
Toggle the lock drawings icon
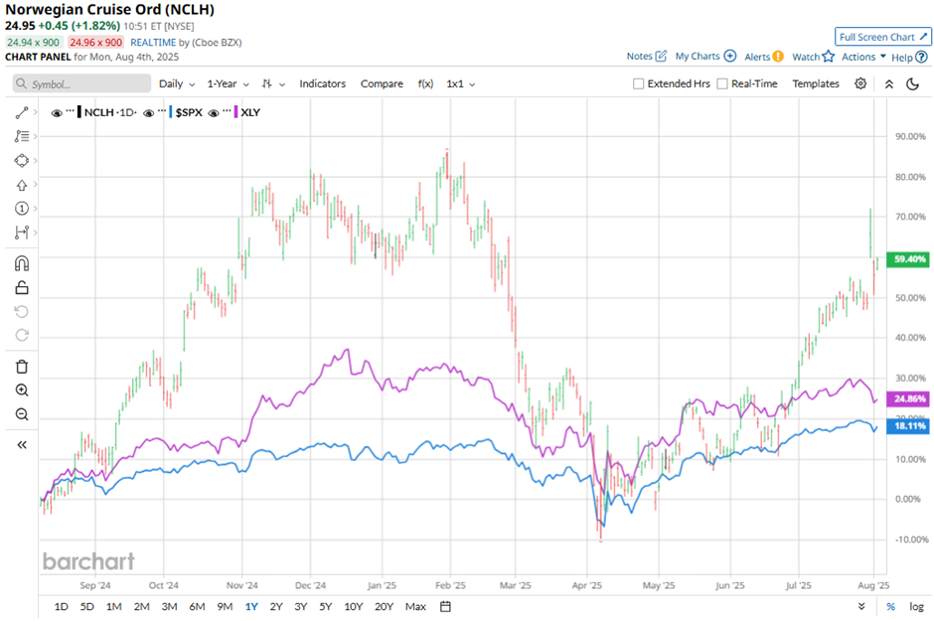point(22,287)
